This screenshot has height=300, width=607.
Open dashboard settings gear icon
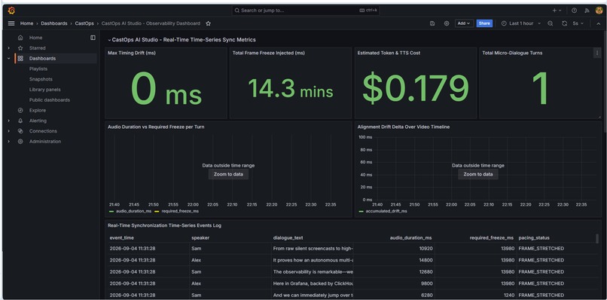[447, 23]
